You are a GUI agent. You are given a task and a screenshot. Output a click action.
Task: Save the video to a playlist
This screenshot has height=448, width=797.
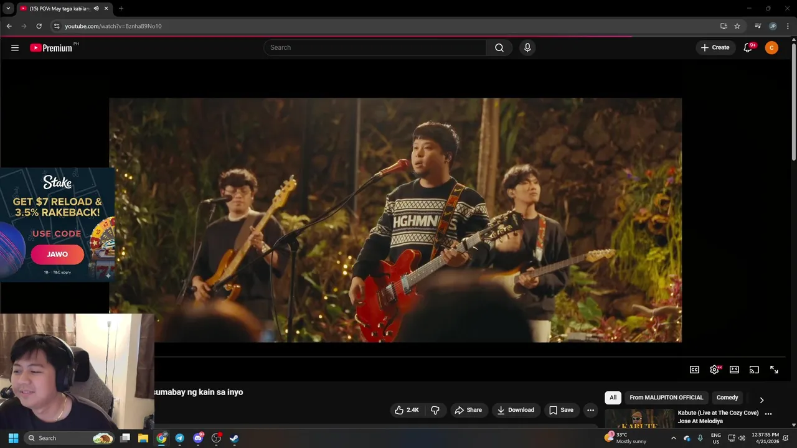click(x=561, y=410)
